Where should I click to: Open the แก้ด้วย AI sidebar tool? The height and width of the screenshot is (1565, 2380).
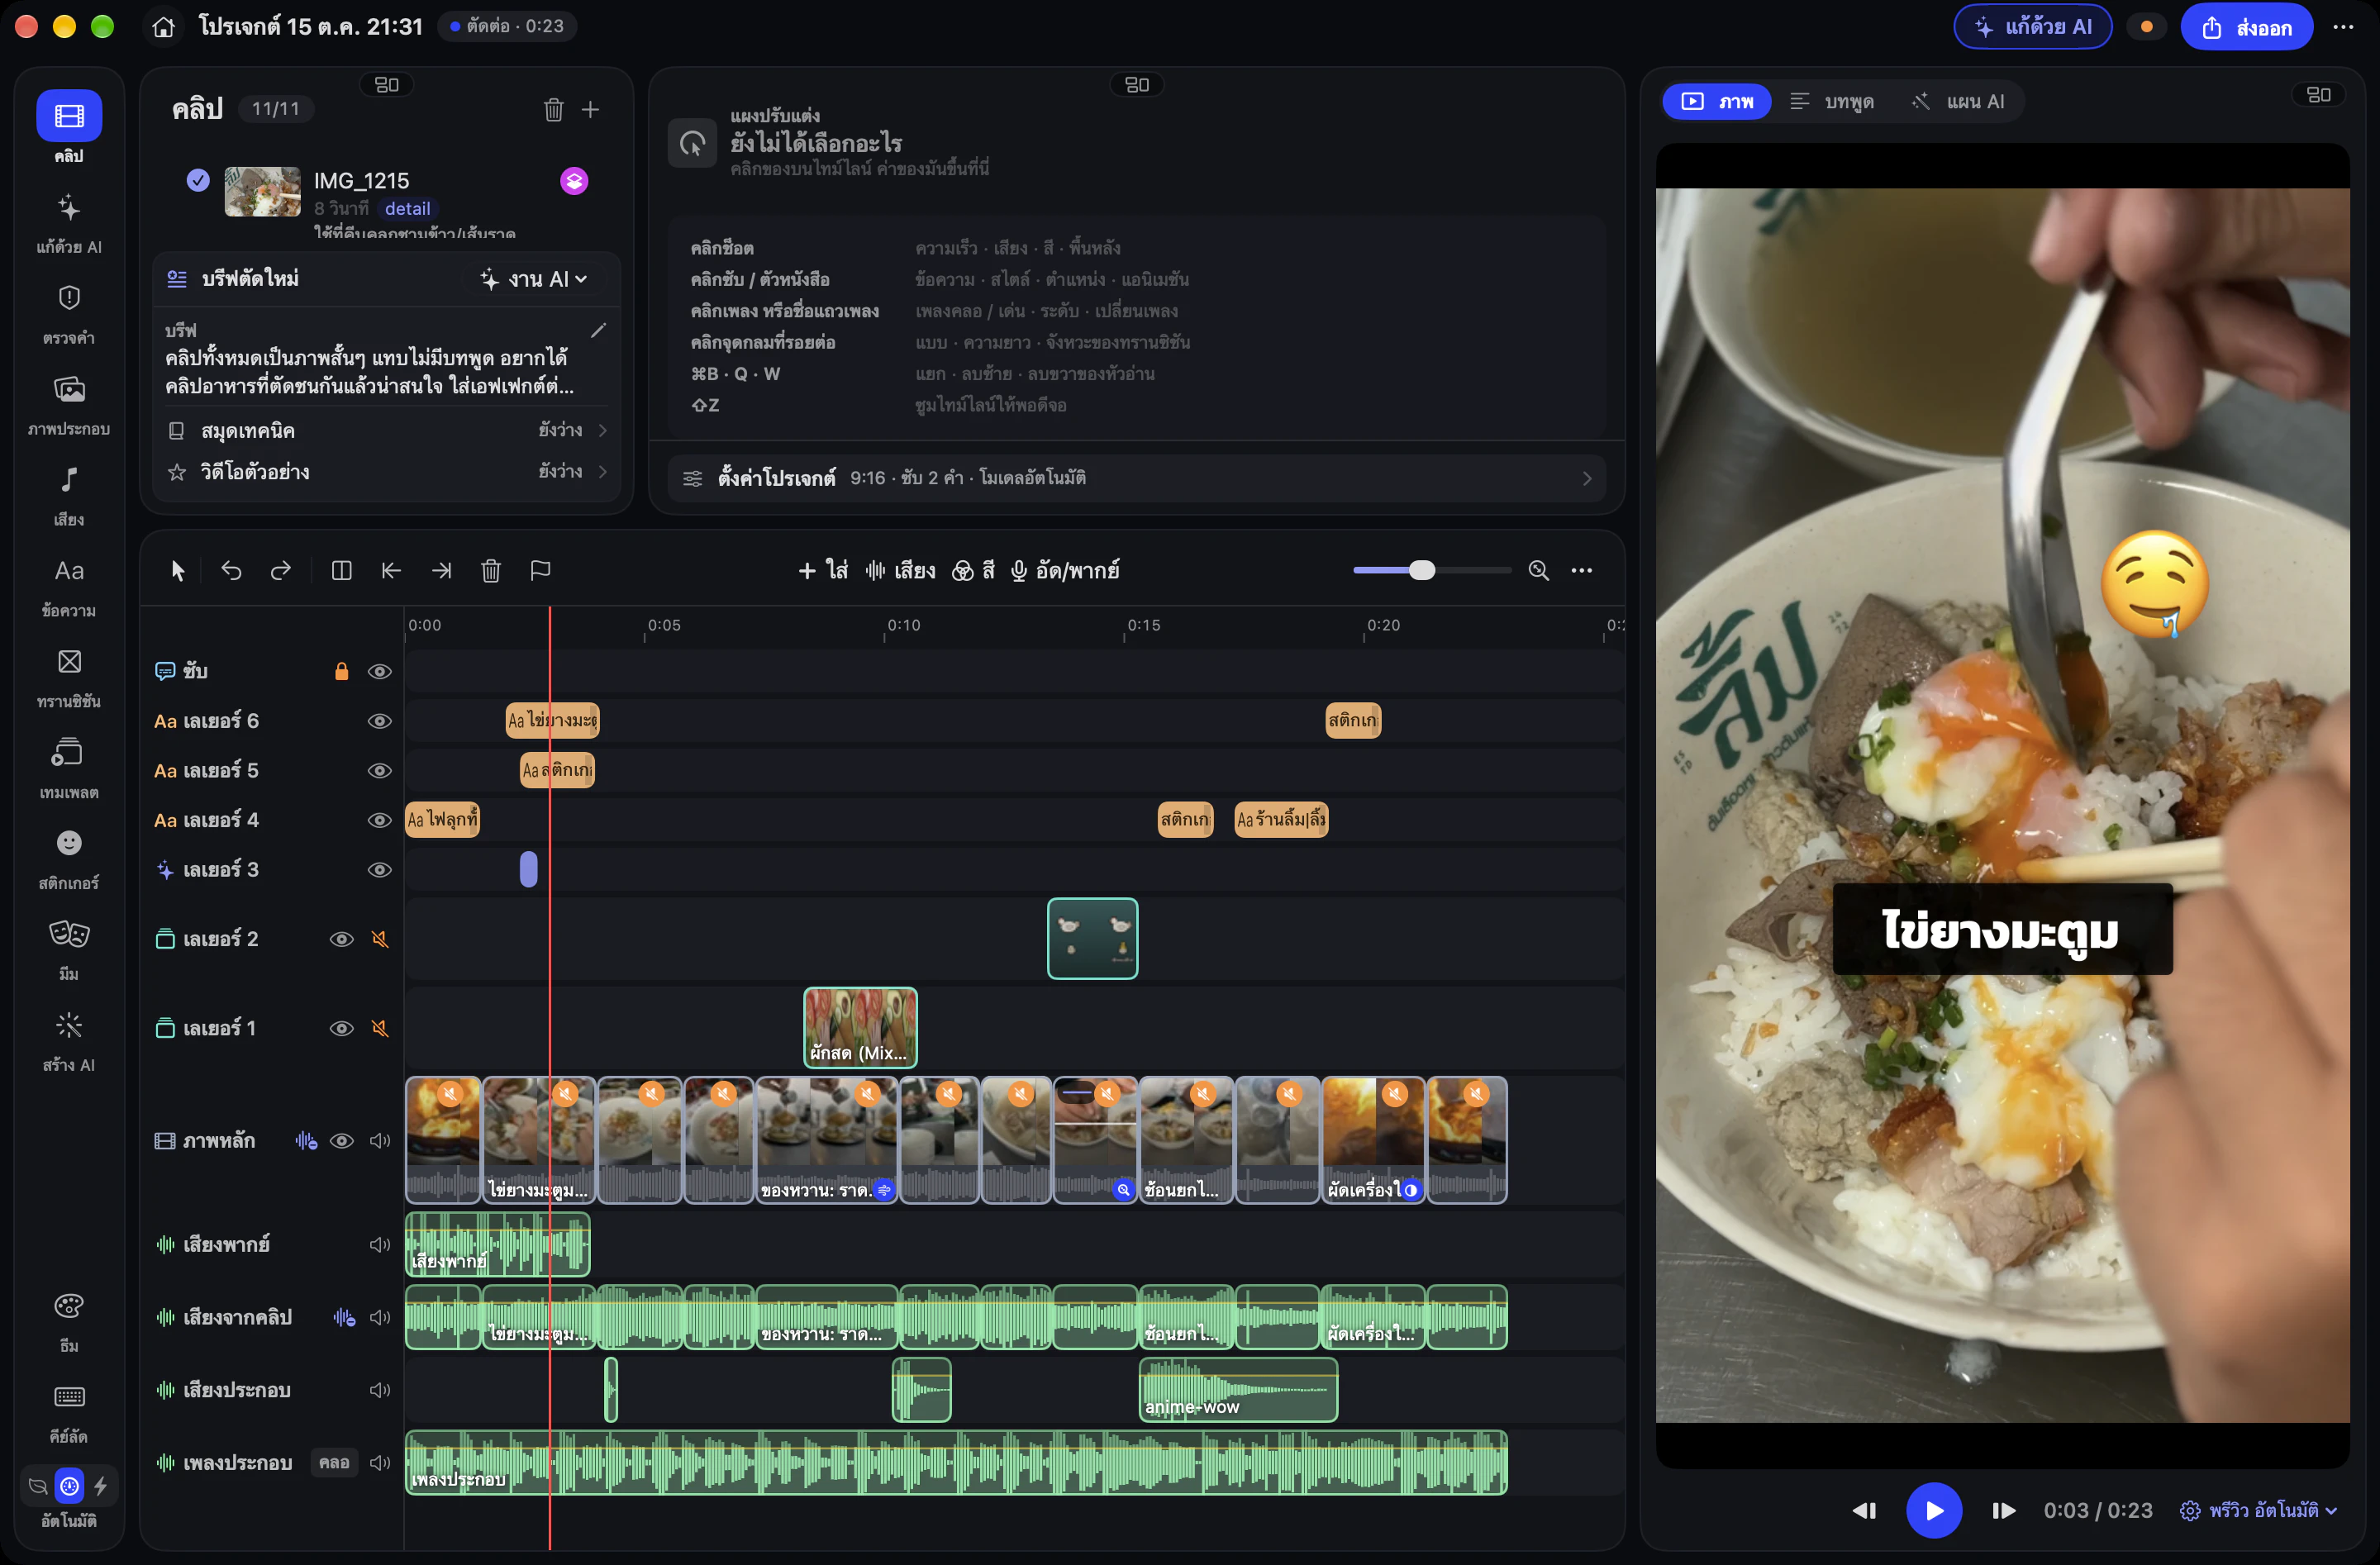[69, 222]
